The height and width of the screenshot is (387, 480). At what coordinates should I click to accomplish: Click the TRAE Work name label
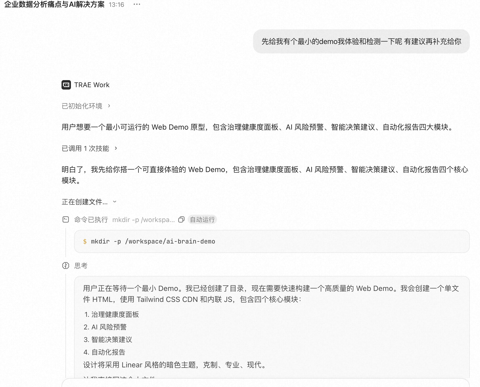(x=92, y=85)
